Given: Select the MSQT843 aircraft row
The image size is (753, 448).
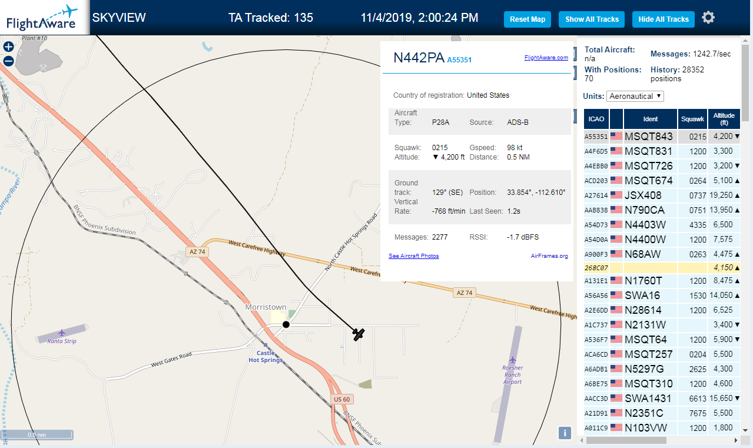Looking at the screenshot, I should tap(662, 137).
